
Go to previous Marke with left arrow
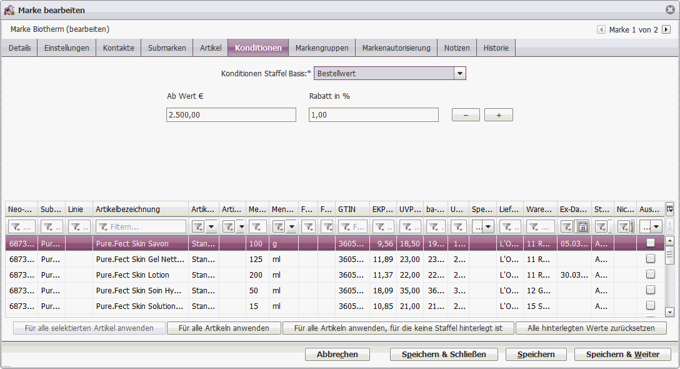tap(601, 29)
